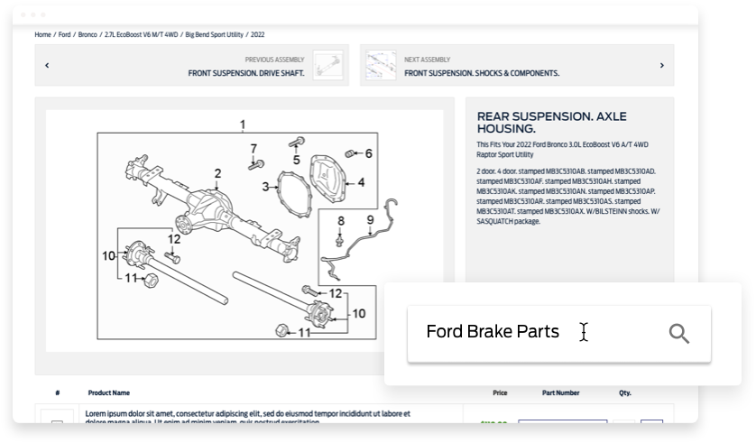Click the drive shaft assembly thumbnail
Viewport: 756px width, 443px height.
pyautogui.click(x=327, y=65)
